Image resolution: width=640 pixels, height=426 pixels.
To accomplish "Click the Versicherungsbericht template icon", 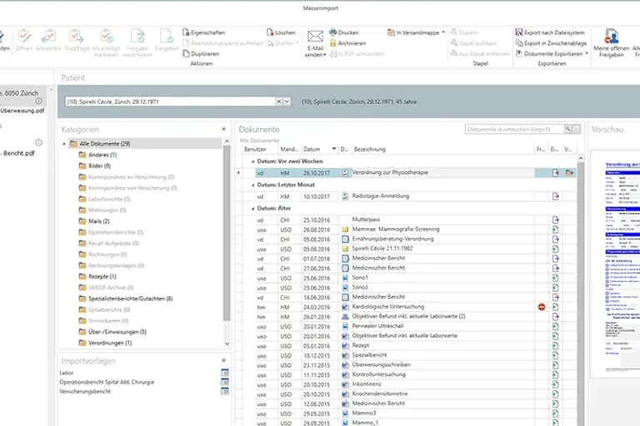I will click(x=224, y=391).
